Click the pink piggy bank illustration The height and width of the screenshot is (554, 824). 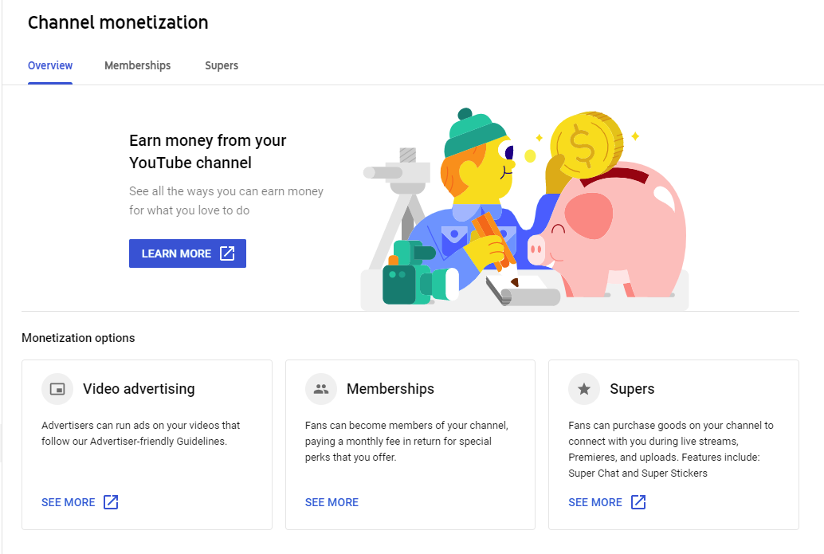tap(610, 231)
